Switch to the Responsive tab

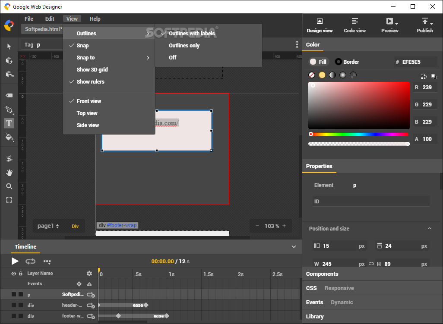[339, 288]
